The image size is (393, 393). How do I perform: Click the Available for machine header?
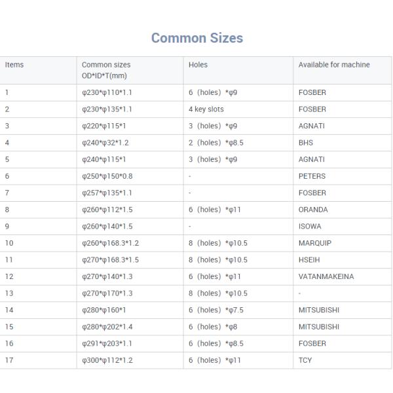pos(333,65)
